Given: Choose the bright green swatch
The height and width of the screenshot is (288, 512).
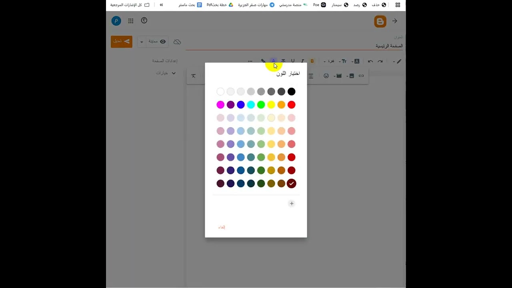Looking at the screenshot, I should tap(261, 105).
